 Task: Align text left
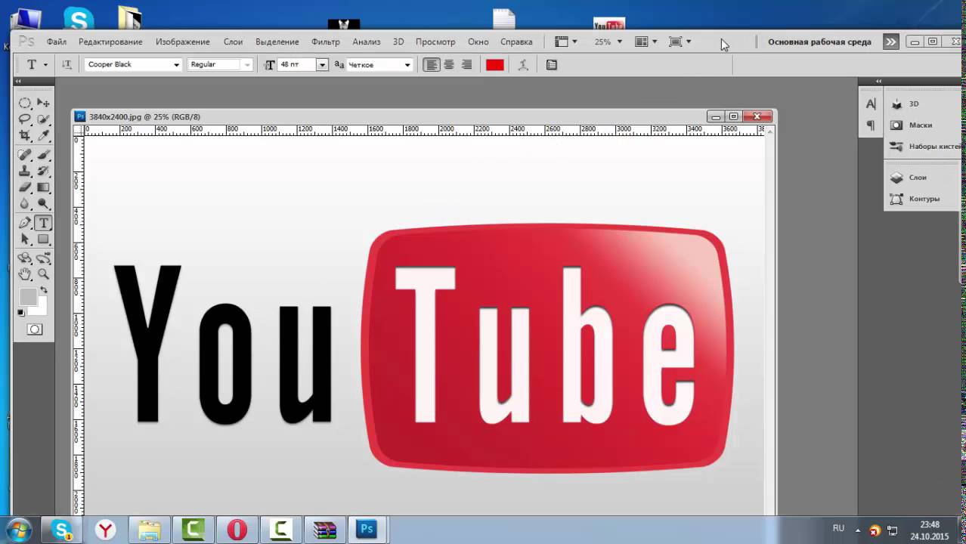431,65
